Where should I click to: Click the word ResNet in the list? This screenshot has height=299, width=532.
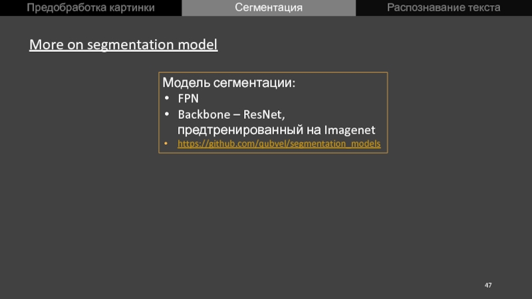264,114
